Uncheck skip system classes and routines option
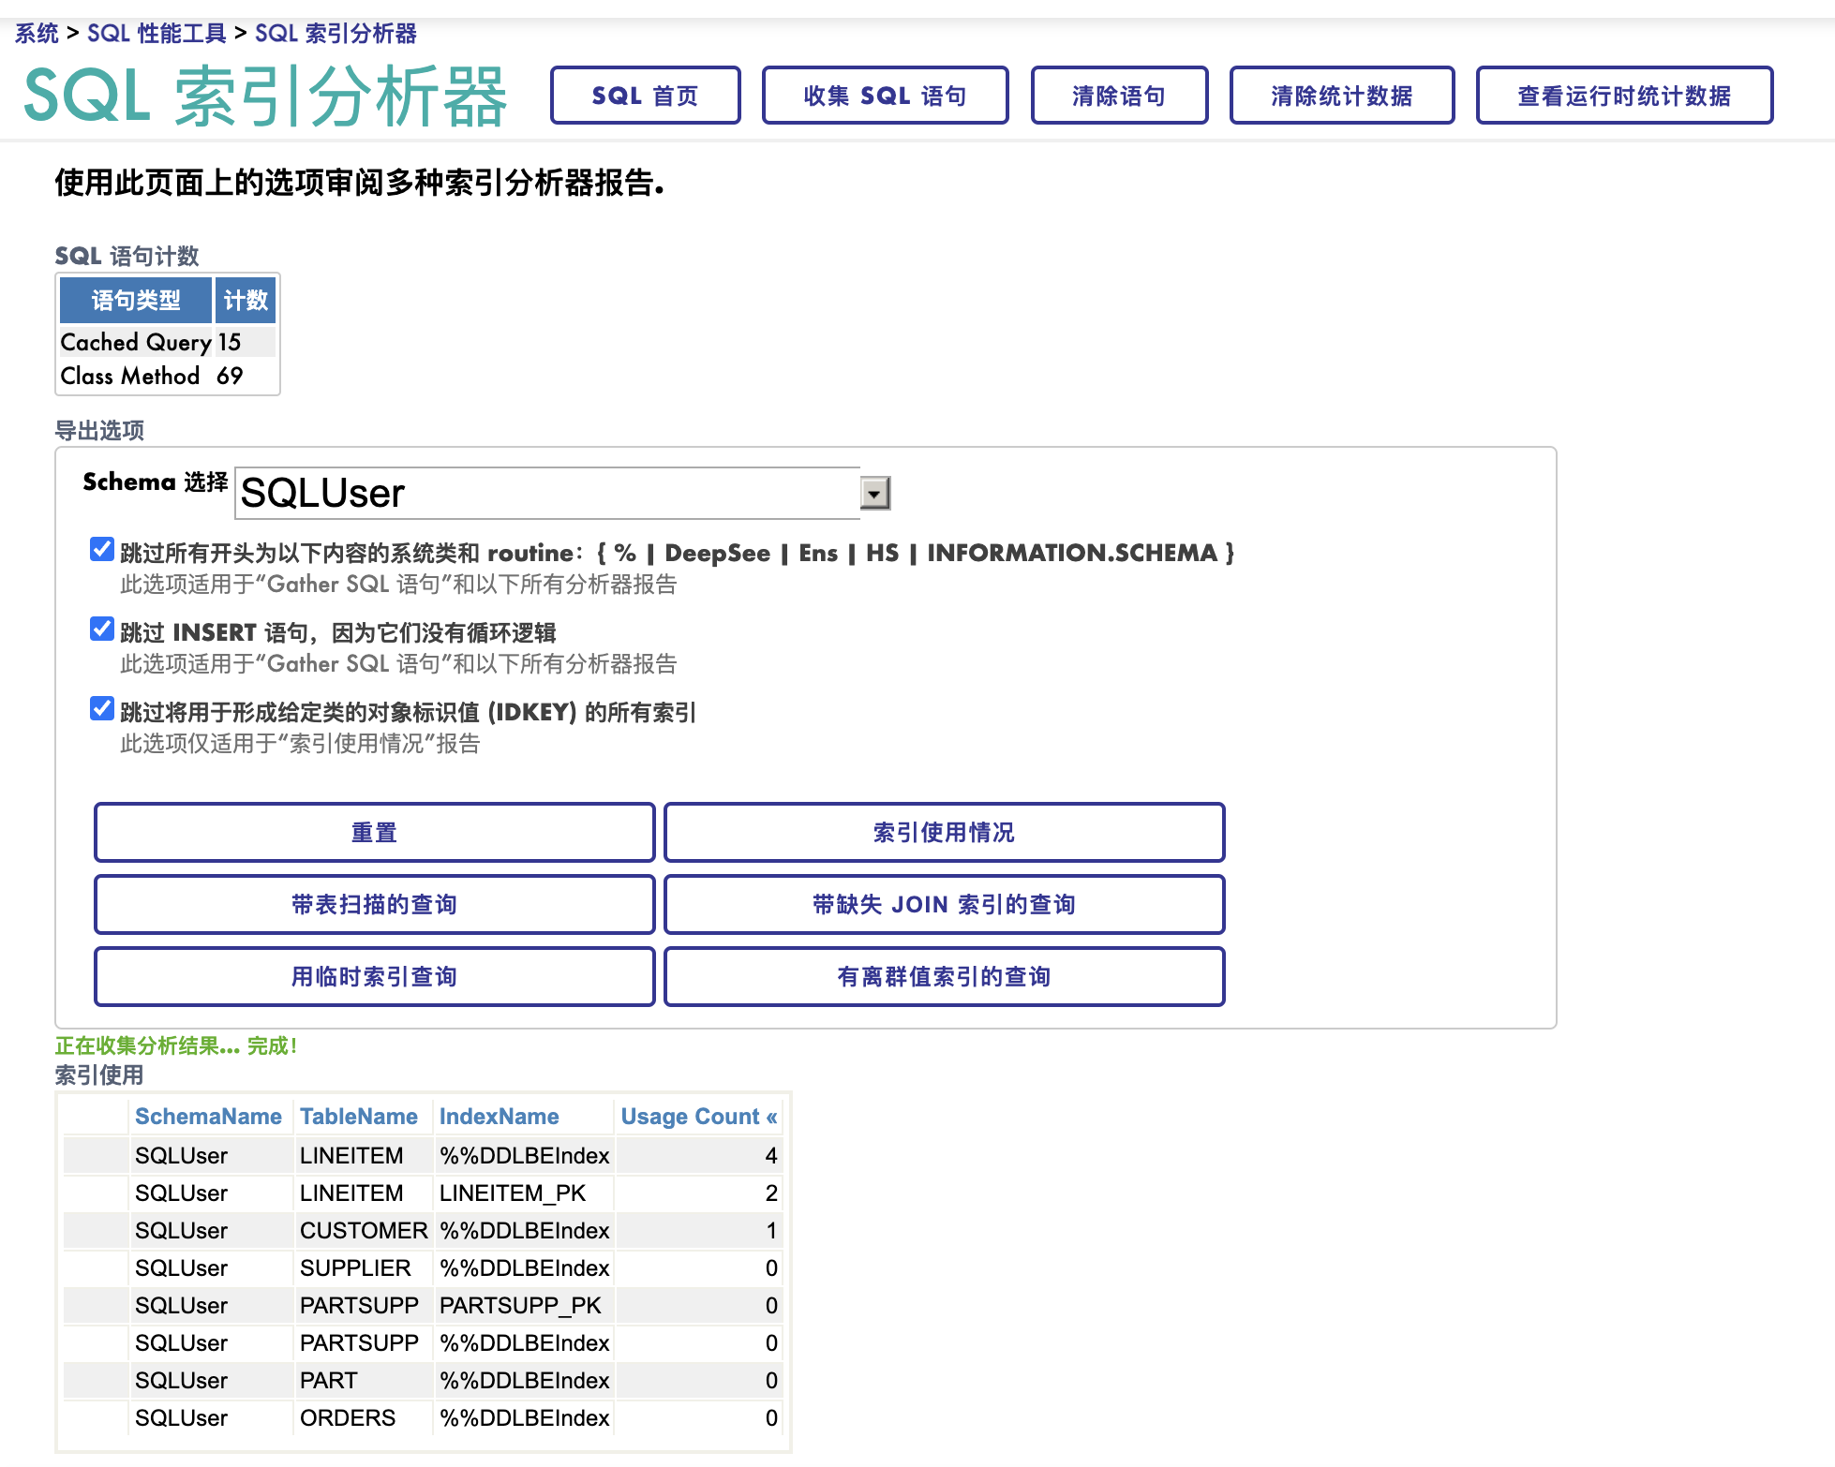 click(x=101, y=550)
